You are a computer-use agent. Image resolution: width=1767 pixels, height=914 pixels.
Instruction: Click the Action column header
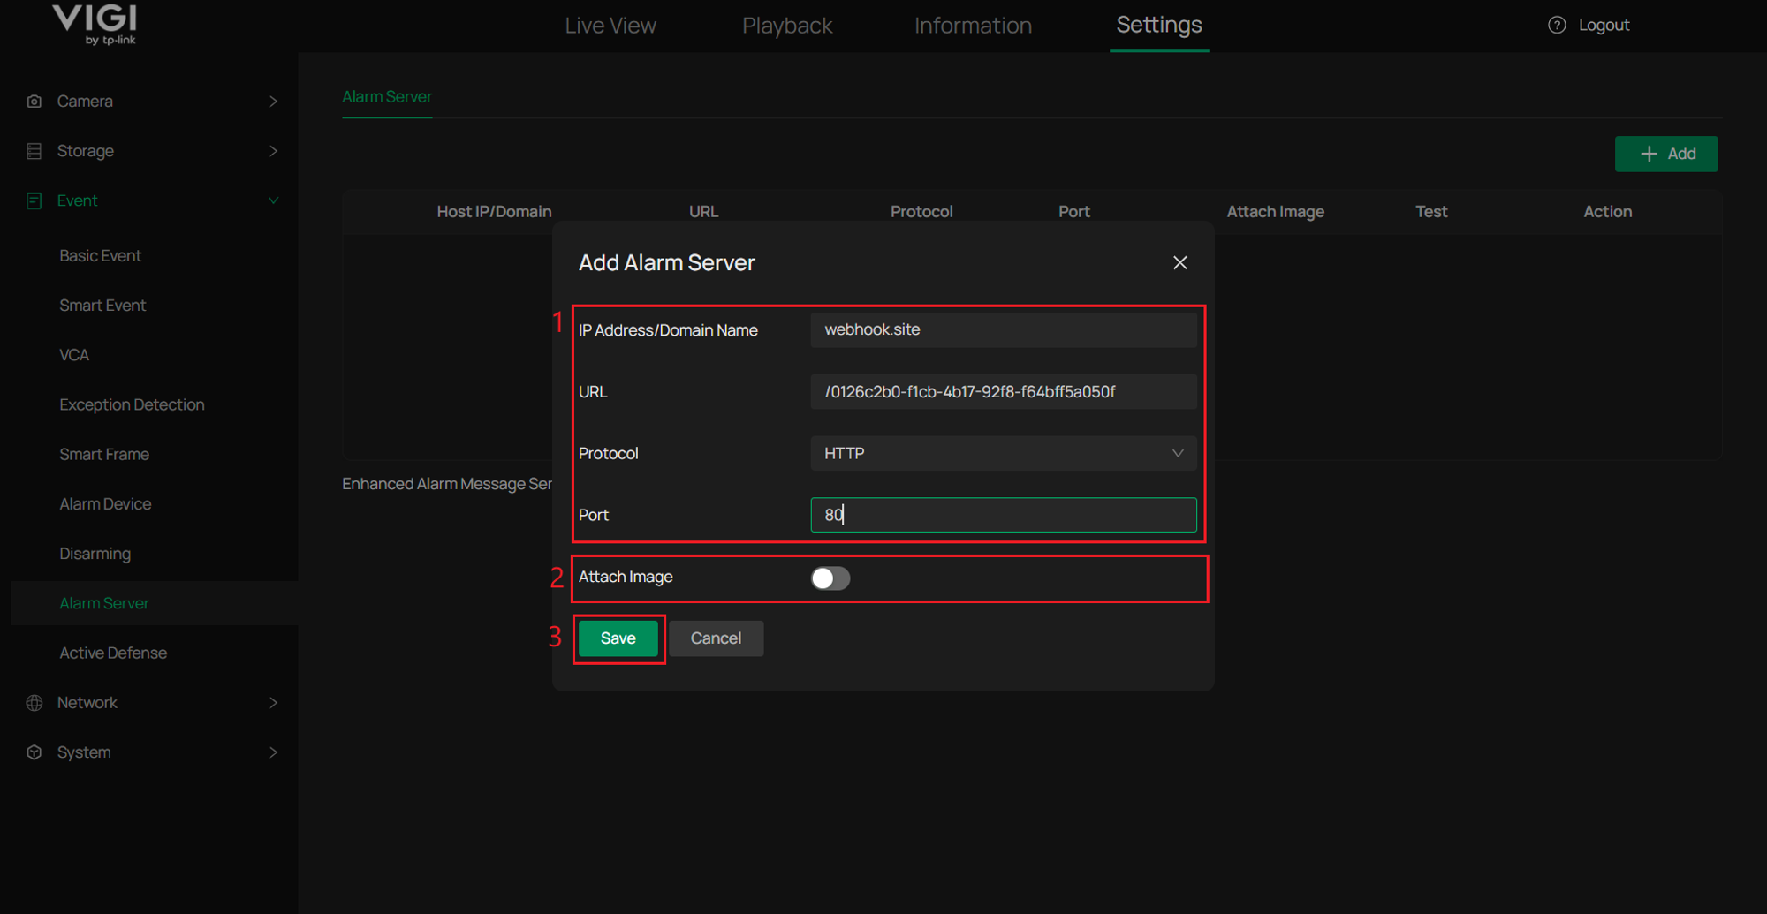(1607, 211)
